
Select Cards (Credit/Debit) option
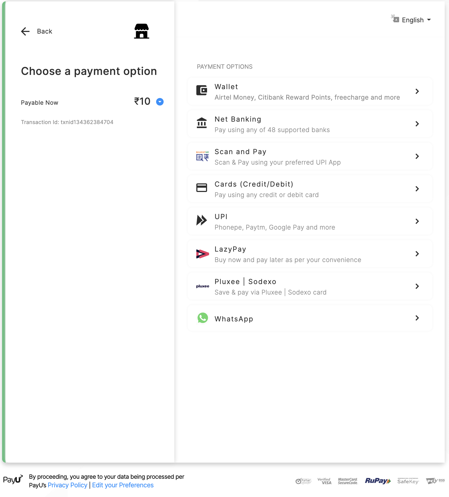(310, 189)
